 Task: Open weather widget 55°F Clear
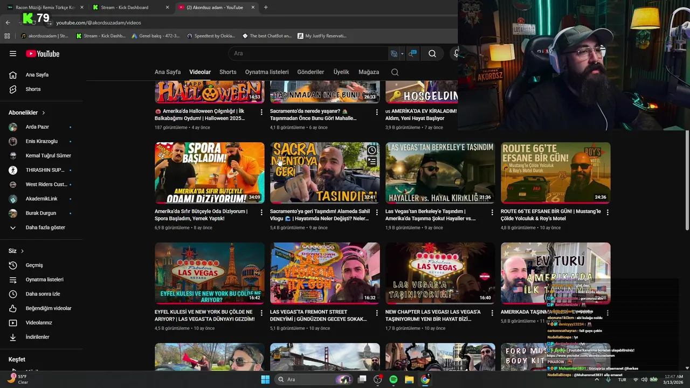point(19,379)
